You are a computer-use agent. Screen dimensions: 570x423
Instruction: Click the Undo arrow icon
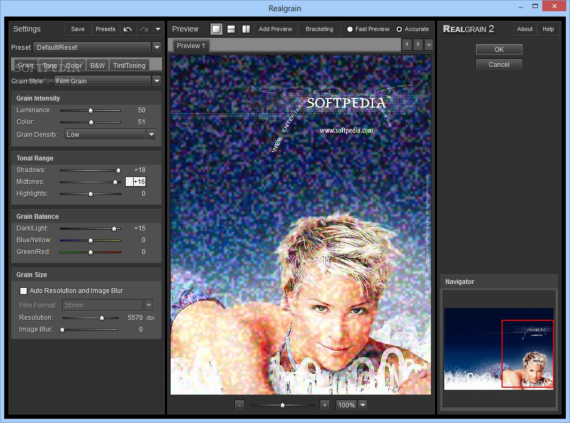pyautogui.click(x=128, y=29)
